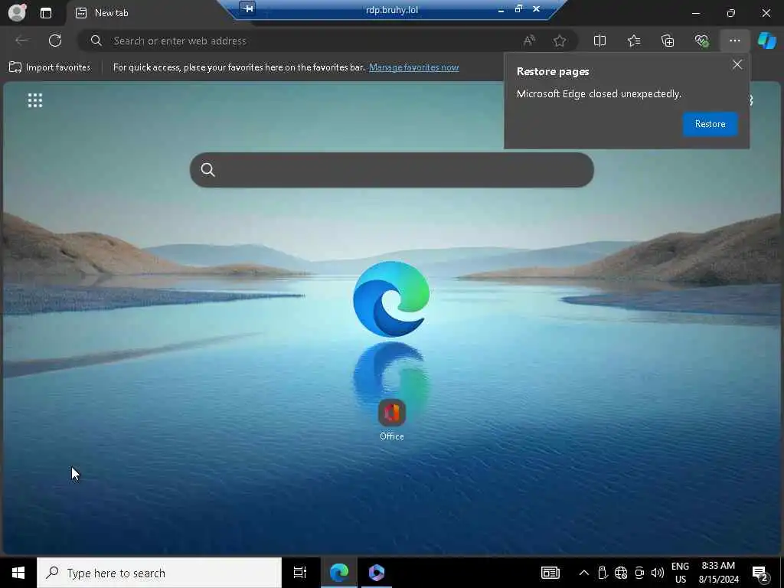784x588 pixels.
Task: Click the Edge taskbar icon
Action: click(x=339, y=573)
